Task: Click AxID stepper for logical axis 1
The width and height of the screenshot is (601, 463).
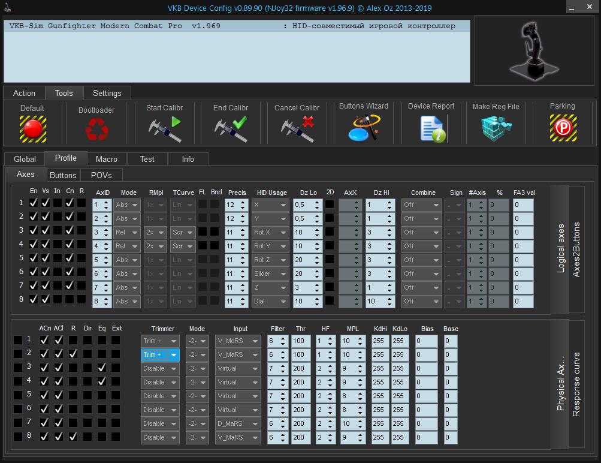Action: tap(107, 205)
